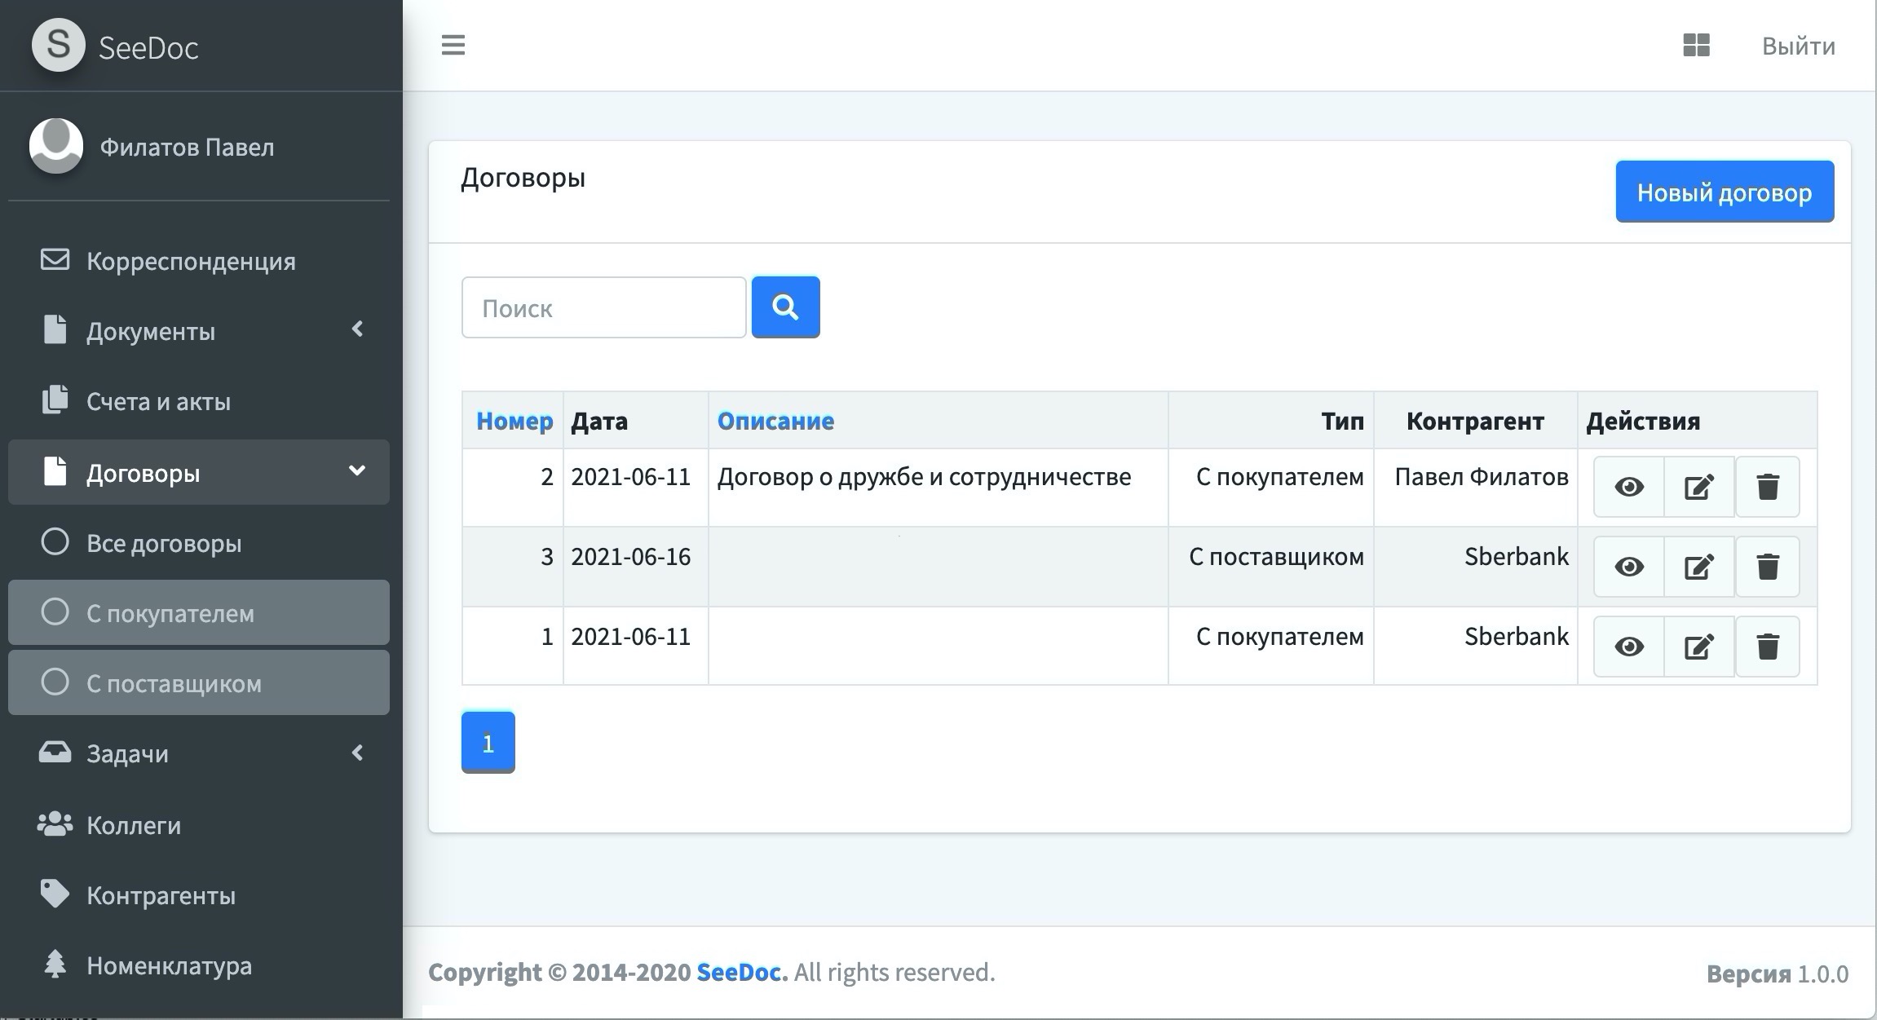Screen dimensions: 1877x1020
Task: Edit contract 2 dated 2021-06-11 Павел Филатов
Action: [1699, 487]
